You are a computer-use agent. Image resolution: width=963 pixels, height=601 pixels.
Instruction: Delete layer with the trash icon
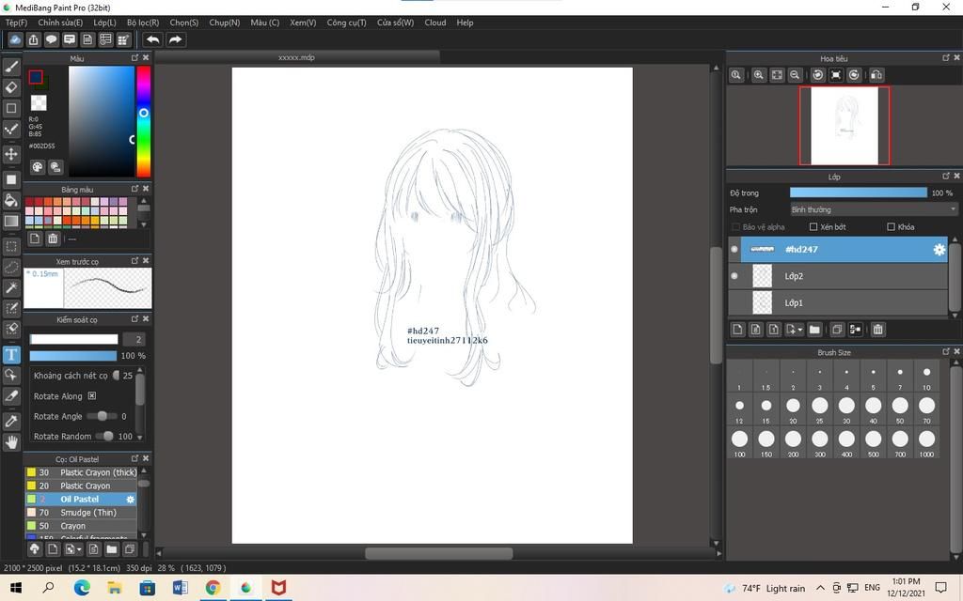coord(877,330)
